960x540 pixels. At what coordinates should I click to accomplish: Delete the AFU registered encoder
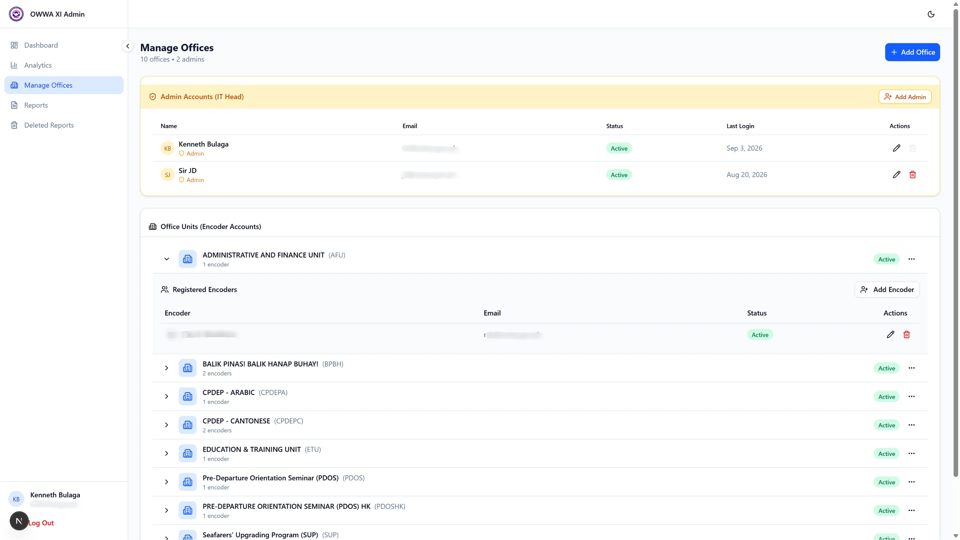(906, 335)
